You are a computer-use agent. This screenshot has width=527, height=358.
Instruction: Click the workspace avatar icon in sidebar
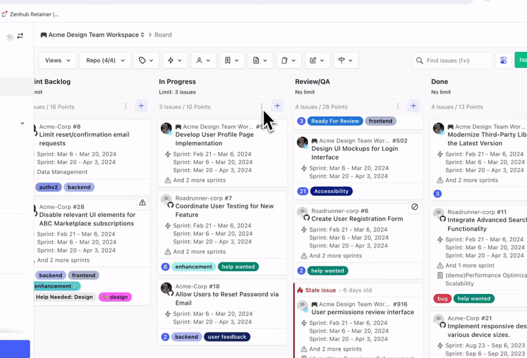(x=10, y=37)
